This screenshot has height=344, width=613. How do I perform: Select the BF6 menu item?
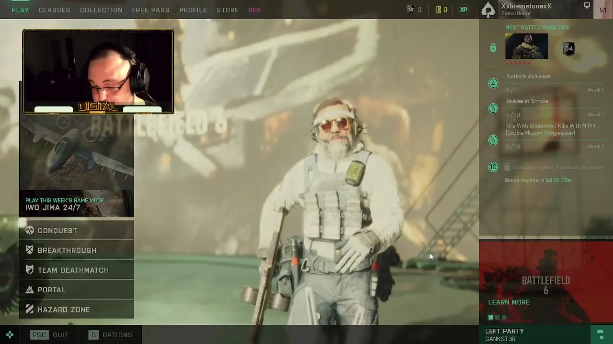point(254,10)
